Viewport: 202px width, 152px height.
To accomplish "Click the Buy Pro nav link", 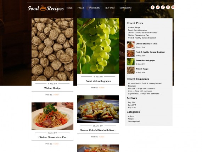I will (x=110, y=8).
